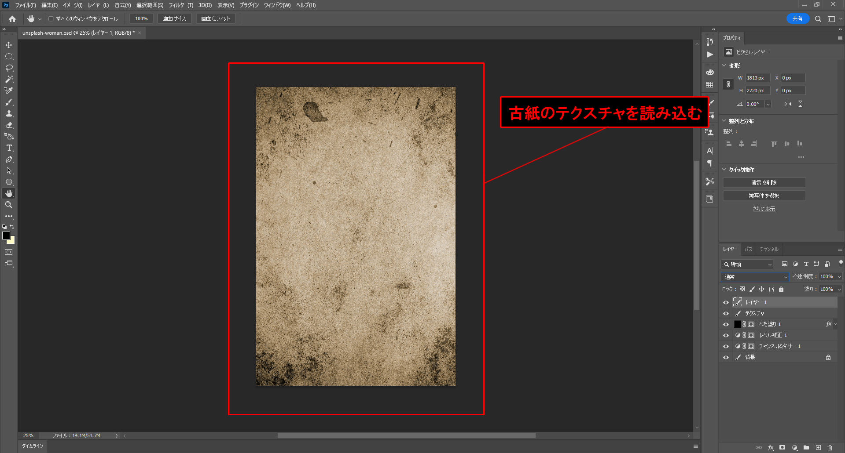Viewport: 845px width, 453px height.
Task: Open the フィルター(T) menu
Action: click(180, 5)
